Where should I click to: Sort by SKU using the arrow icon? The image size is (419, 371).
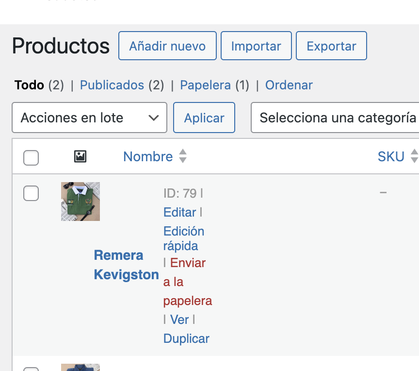click(x=414, y=156)
